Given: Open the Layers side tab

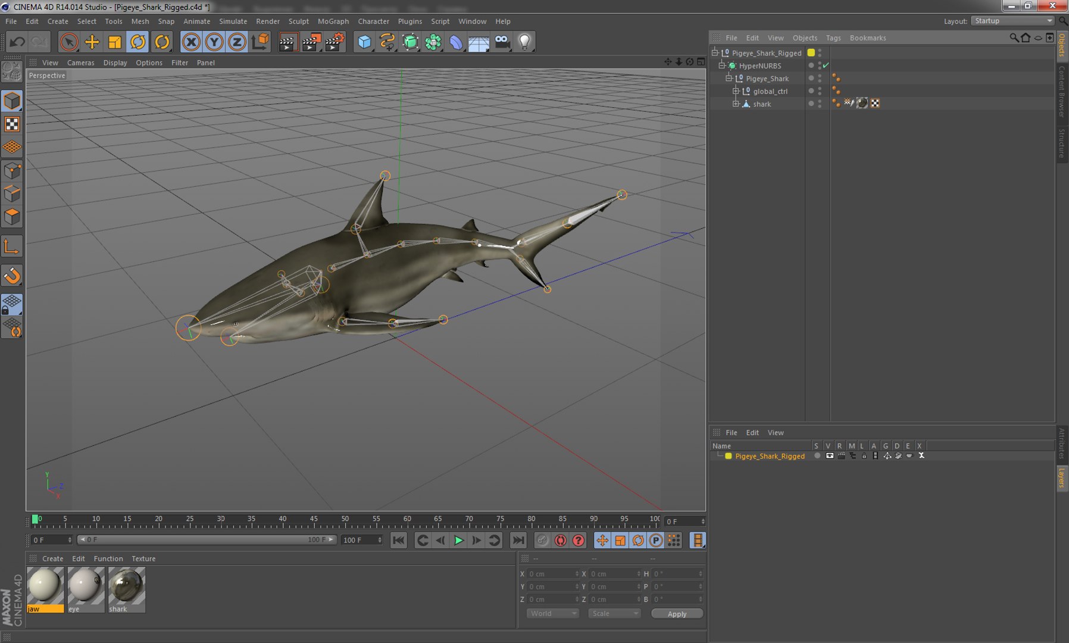Looking at the screenshot, I should pyautogui.click(x=1061, y=477).
